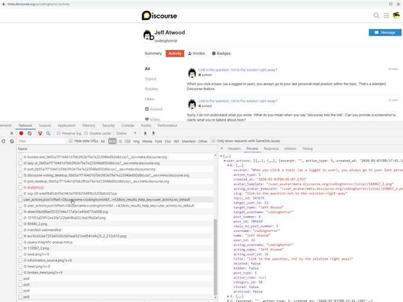Click the current user avatar in header
403x302 pixels.
click(x=396, y=16)
